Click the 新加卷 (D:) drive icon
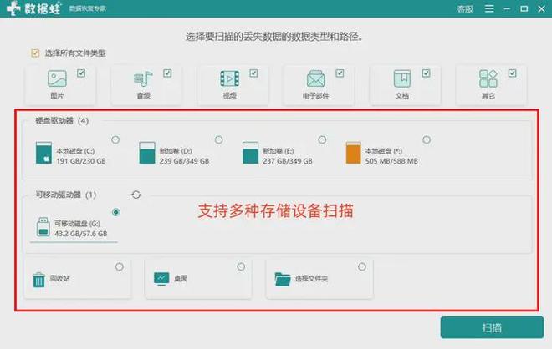Image resolution: width=552 pixels, height=349 pixels. [147, 153]
